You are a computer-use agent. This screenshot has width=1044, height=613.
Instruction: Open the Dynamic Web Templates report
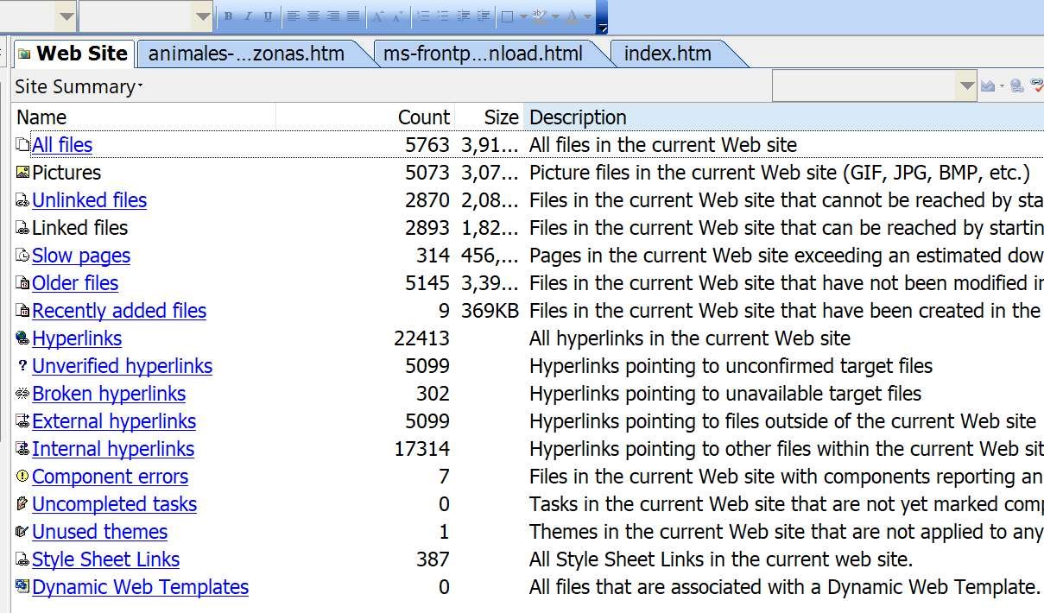(140, 587)
